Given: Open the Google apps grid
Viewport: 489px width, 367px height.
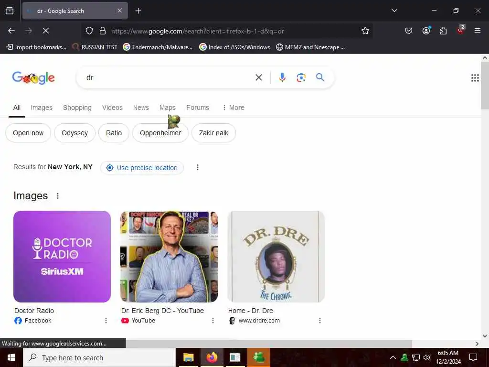Looking at the screenshot, I should click(475, 78).
